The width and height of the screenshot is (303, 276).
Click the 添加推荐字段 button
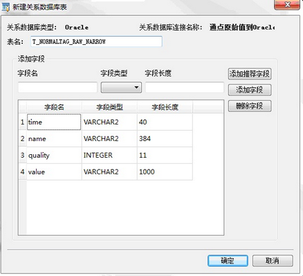click(x=250, y=74)
